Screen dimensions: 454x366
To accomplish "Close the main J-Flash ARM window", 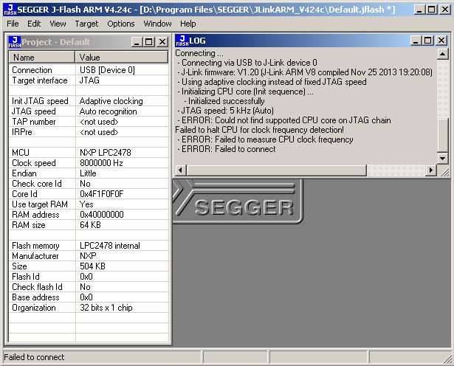I will (444, 10).
